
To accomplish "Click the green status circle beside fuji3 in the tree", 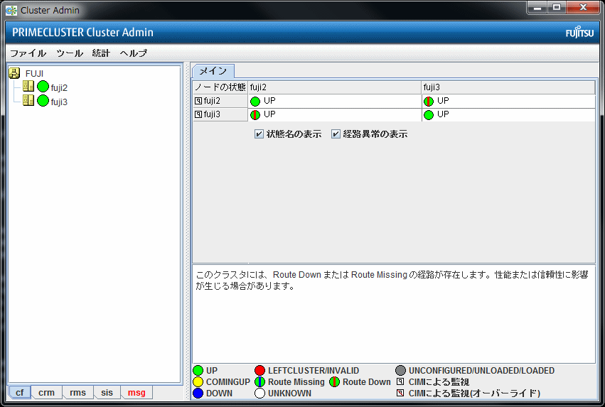I will [43, 101].
